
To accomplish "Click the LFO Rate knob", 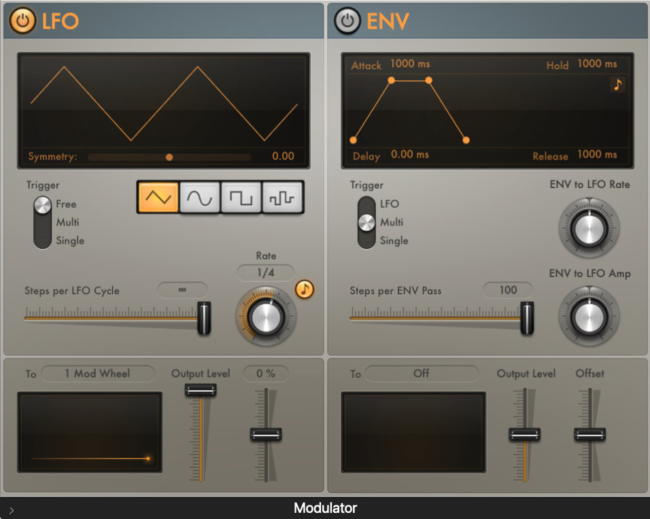I will tap(266, 317).
